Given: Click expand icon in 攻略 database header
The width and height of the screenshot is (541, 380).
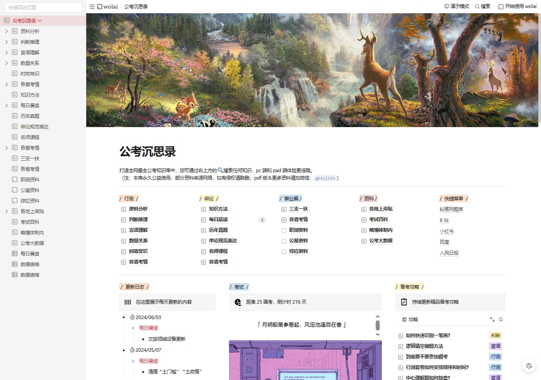Looking at the screenshot, I should (492, 320).
